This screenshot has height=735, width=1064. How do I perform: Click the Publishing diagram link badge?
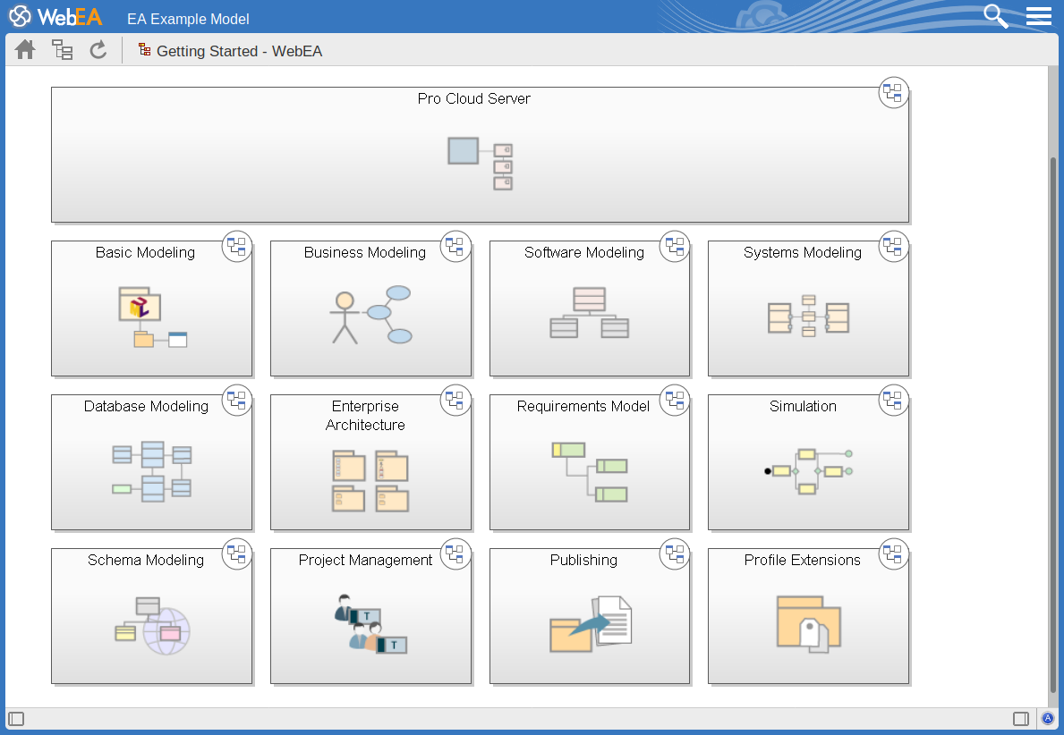pos(675,554)
